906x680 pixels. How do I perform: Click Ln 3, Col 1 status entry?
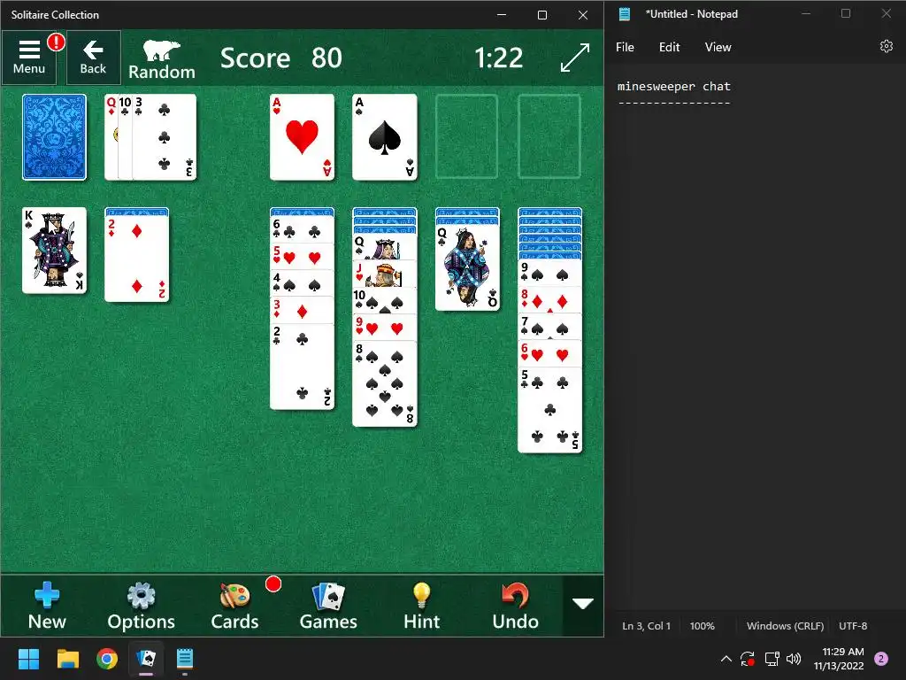[x=646, y=626]
